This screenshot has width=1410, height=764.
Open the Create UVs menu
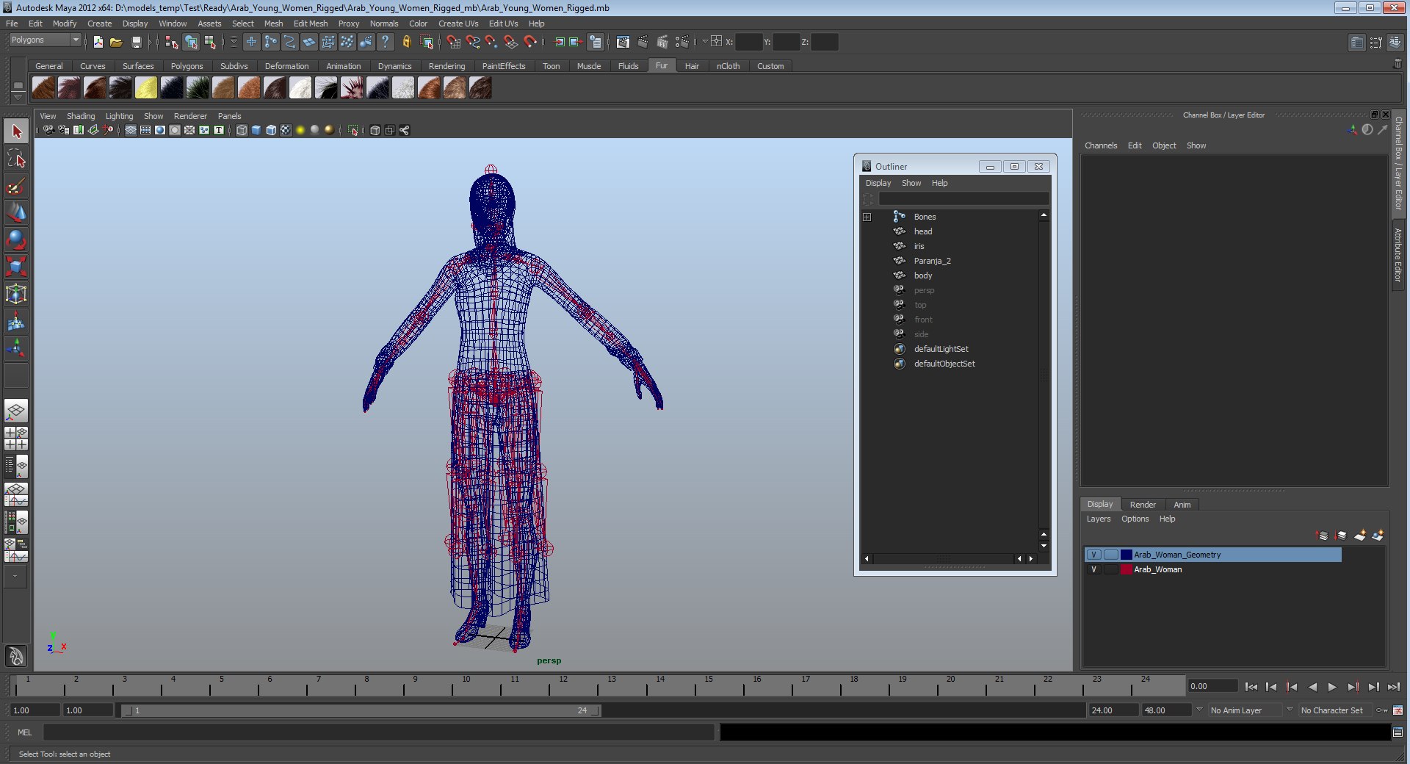pyautogui.click(x=458, y=24)
